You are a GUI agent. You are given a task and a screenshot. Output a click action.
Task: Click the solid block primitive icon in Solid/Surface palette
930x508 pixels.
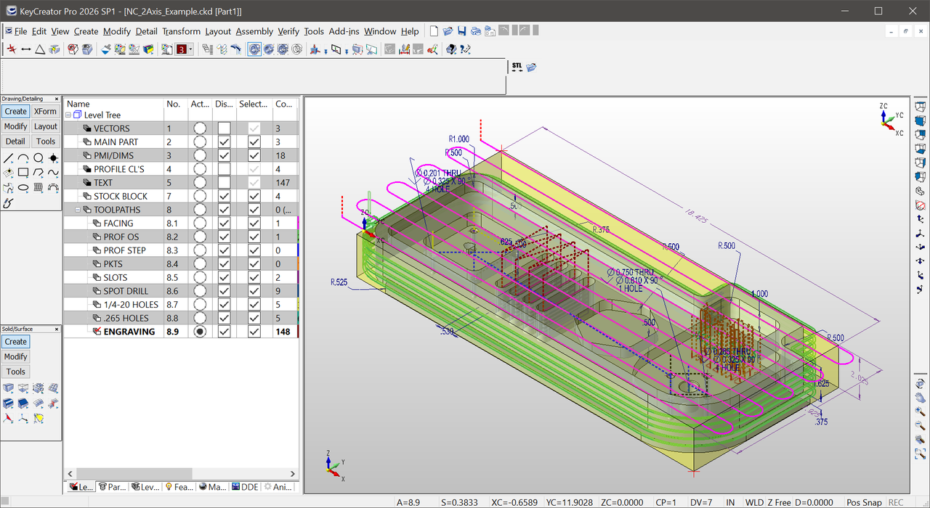click(x=8, y=388)
